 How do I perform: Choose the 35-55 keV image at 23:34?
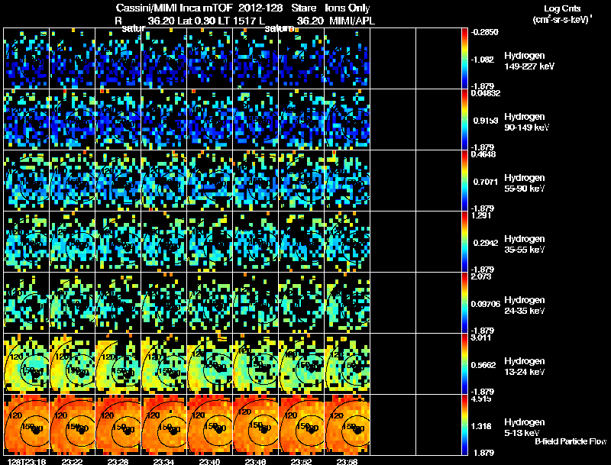pyautogui.click(x=164, y=241)
